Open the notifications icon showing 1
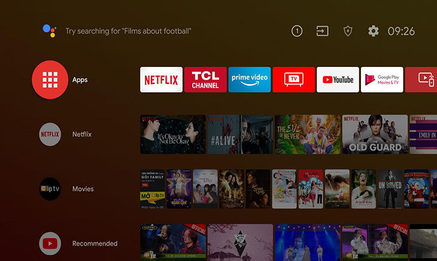The image size is (437, 261). 297,31
